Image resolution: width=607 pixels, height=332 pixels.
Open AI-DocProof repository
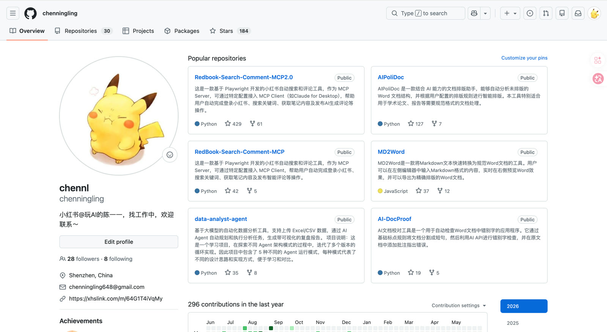(395, 219)
